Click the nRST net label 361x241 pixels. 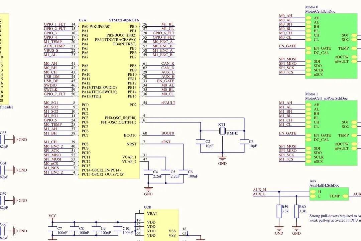pos(166,142)
